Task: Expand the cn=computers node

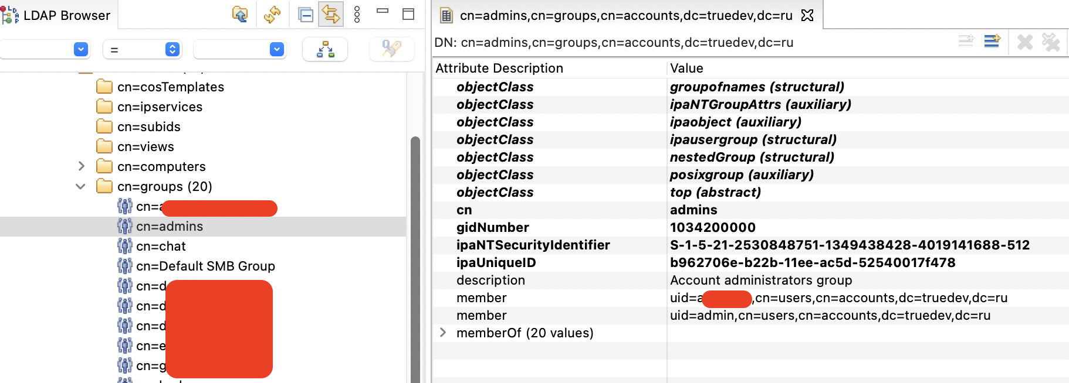Action: point(82,166)
